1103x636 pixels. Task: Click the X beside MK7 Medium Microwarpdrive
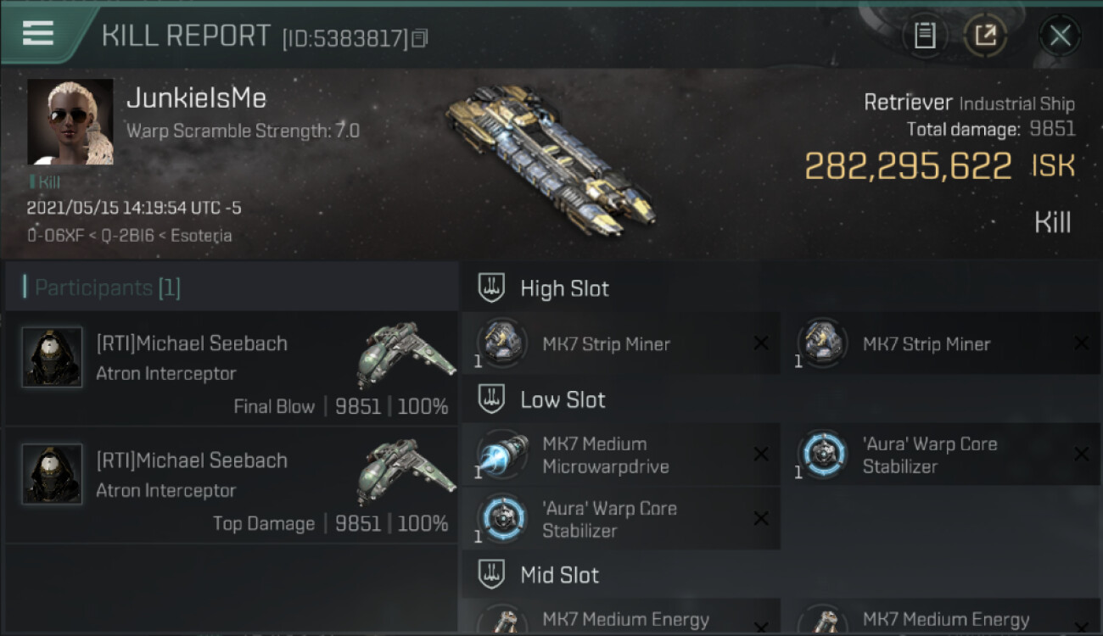(761, 455)
